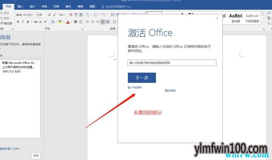The height and width of the screenshot is (160, 272).
Task: Click the Copy button
Action: click(5, 18)
